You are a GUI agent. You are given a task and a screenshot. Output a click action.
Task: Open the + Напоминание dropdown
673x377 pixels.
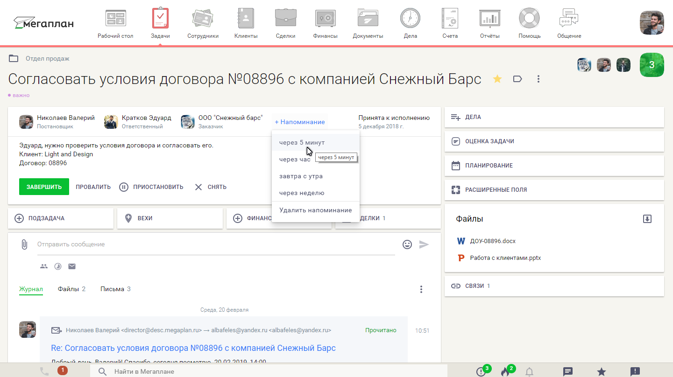point(300,122)
